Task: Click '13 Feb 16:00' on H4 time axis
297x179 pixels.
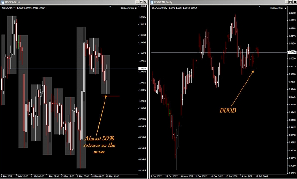Action: 67,176
